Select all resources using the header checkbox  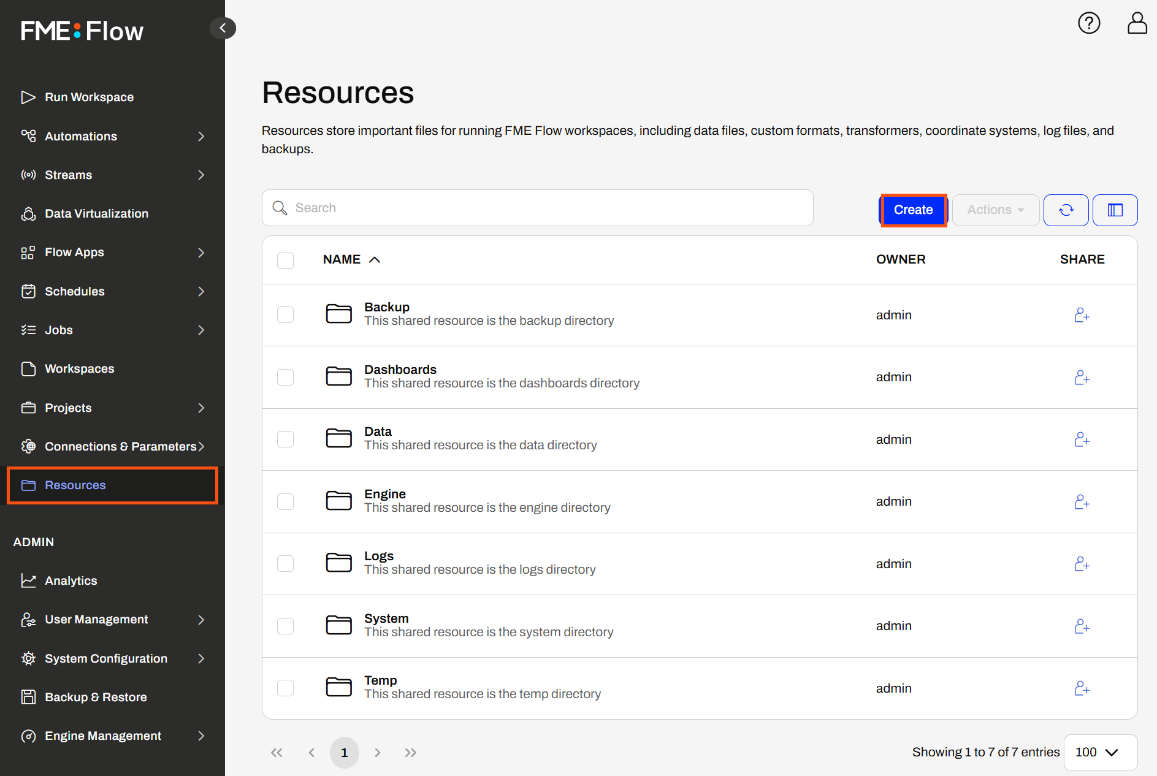click(x=285, y=260)
